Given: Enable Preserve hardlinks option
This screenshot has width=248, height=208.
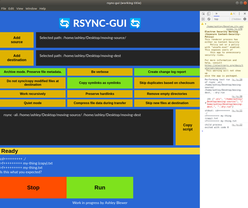Looking at the screenshot, I should click(x=100, y=94).
